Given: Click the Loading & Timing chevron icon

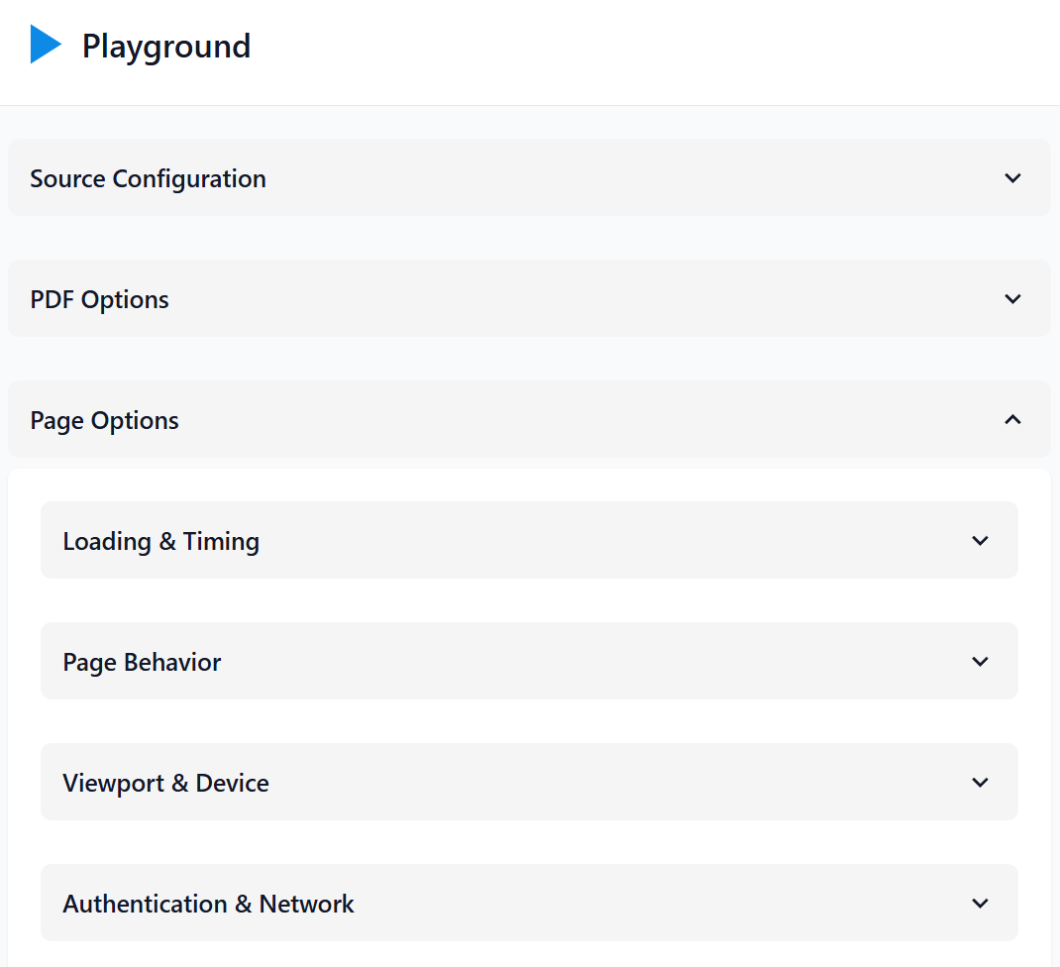Looking at the screenshot, I should [x=980, y=540].
